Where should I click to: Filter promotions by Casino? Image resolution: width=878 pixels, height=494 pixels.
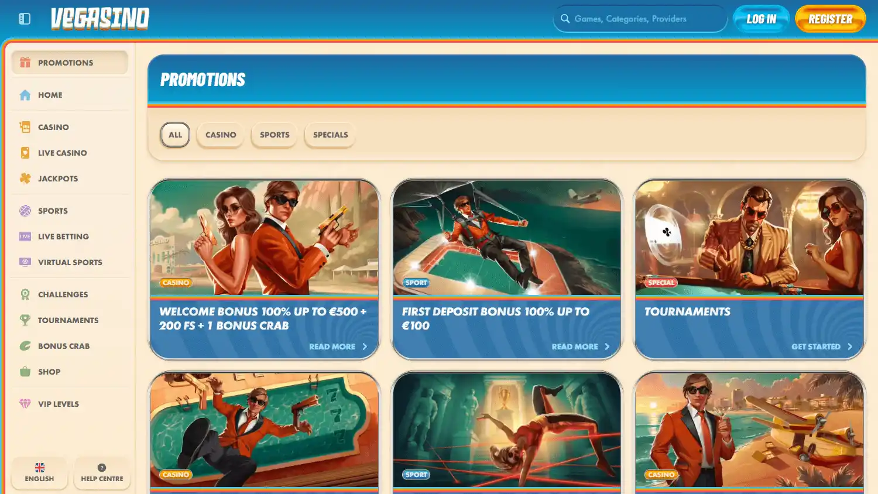click(221, 135)
